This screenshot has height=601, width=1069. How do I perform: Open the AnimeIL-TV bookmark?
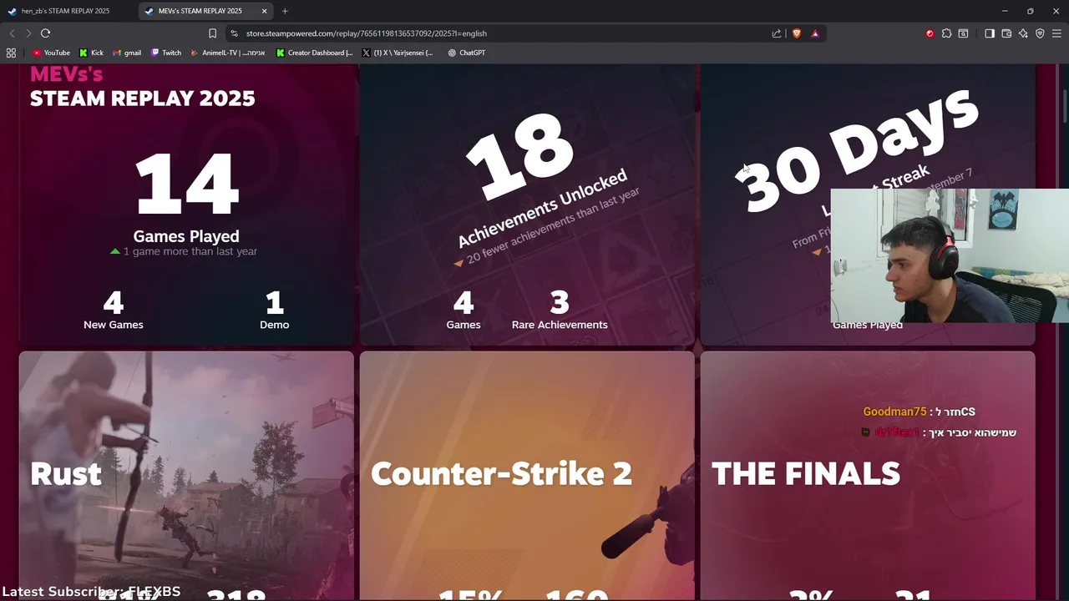click(x=227, y=53)
